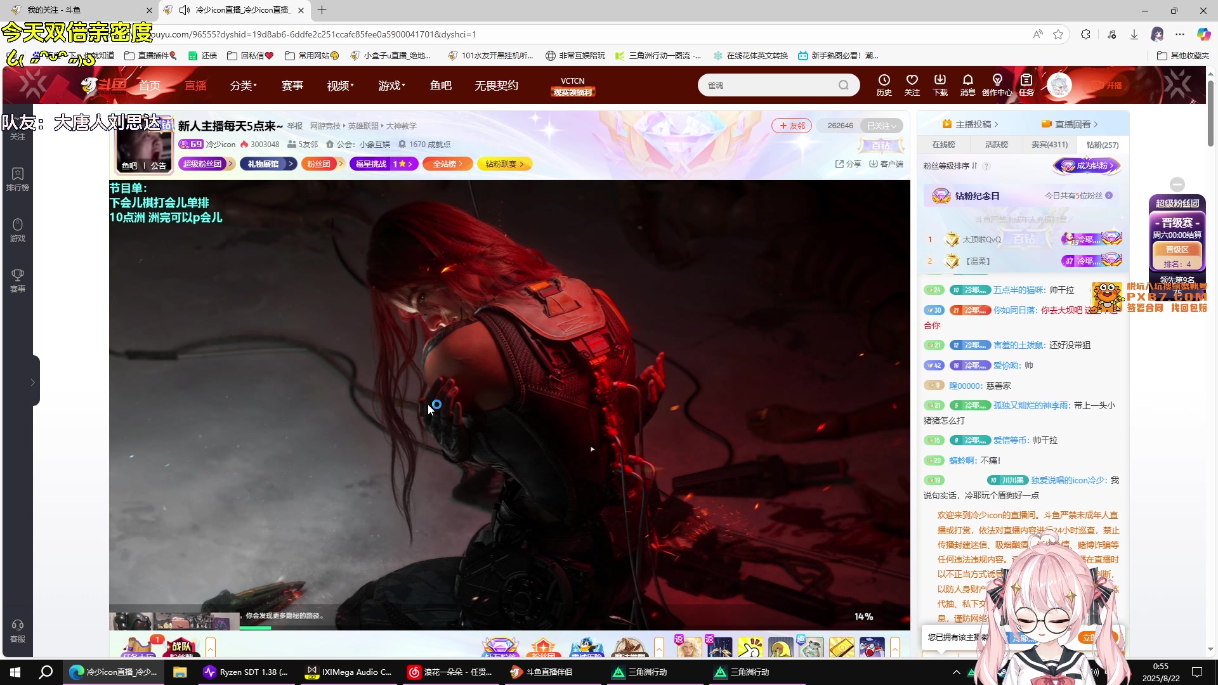Expand the 分类 dropdown menu
The height and width of the screenshot is (685, 1218).
244,86
